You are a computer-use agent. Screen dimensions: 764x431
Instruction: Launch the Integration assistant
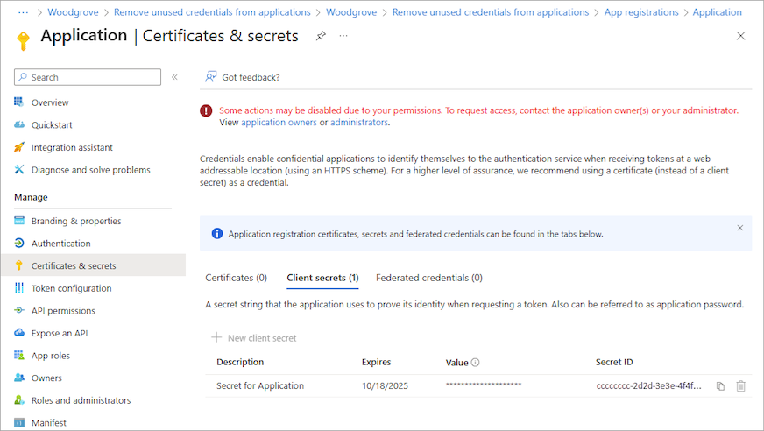[72, 147]
